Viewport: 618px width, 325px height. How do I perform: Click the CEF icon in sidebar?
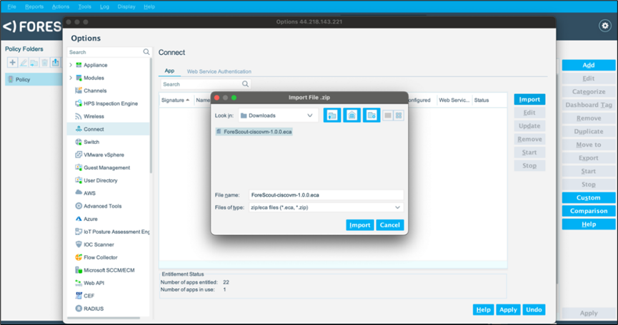tap(79, 296)
